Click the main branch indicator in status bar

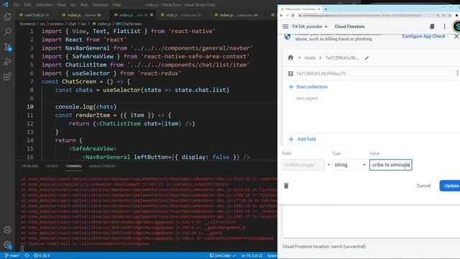pos(12,255)
